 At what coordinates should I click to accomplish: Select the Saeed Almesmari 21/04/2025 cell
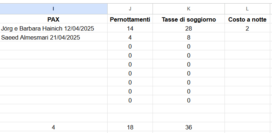(53, 37)
